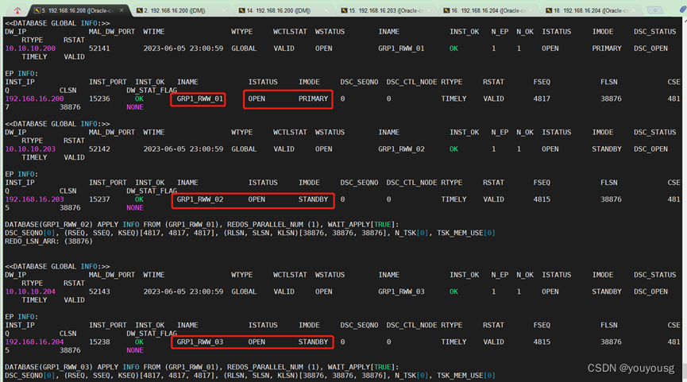Switch to tab 15. 192.168.16.203 session
The height and width of the screenshot is (382, 687).
[387, 10]
